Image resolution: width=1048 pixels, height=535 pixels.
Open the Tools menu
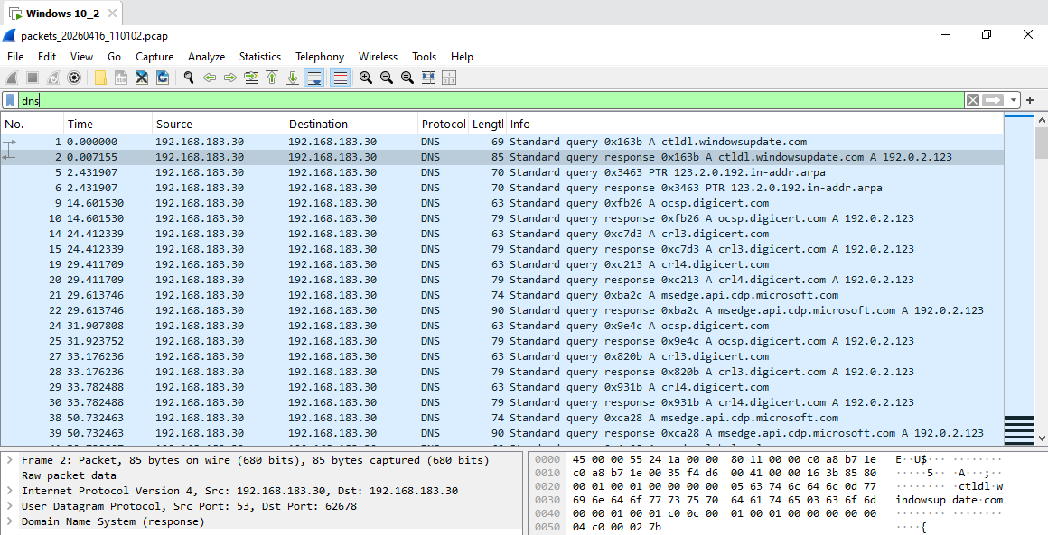424,57
